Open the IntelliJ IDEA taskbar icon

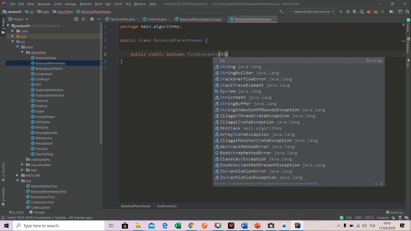pyautogui.click(x=297, y=226)
